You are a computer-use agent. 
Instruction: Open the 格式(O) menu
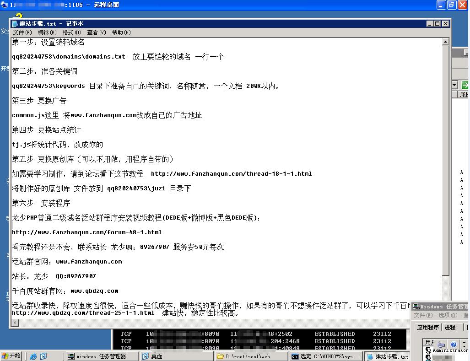tap(72, 32)
